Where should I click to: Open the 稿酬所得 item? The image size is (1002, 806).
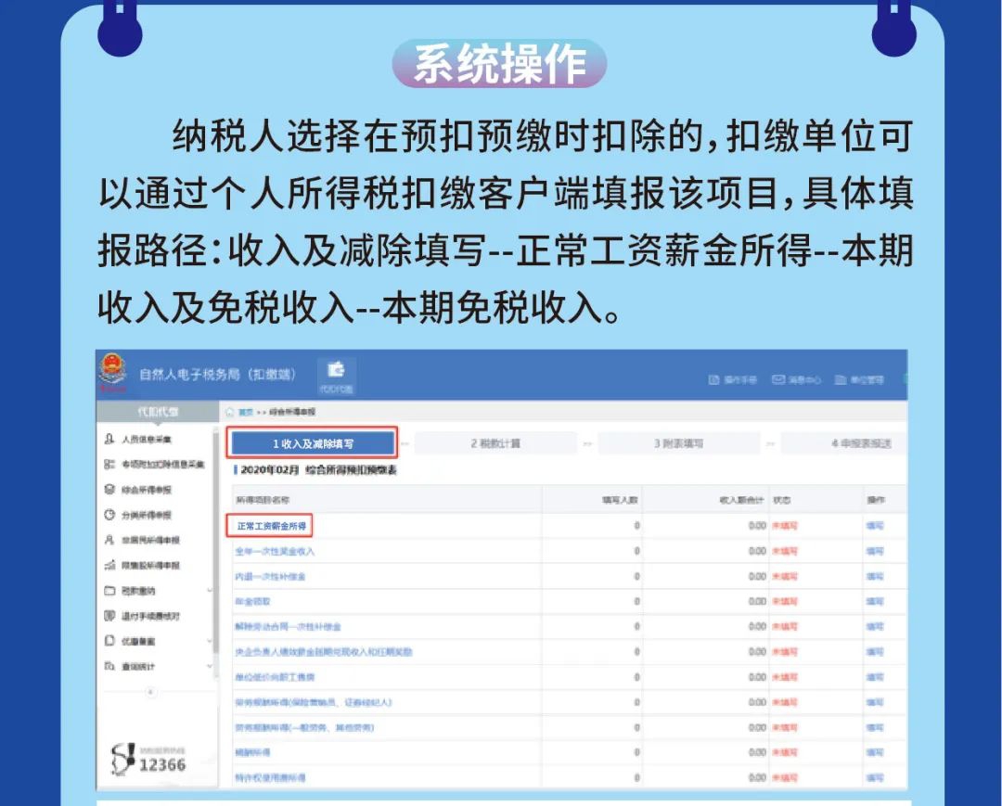click(252, 752)
